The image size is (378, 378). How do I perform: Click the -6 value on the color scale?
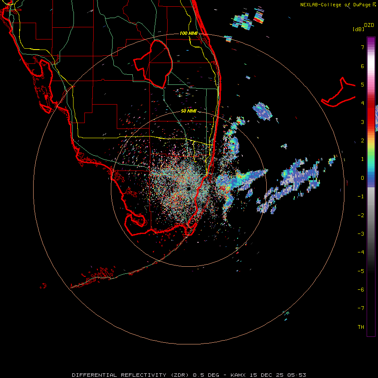[361, 290]
